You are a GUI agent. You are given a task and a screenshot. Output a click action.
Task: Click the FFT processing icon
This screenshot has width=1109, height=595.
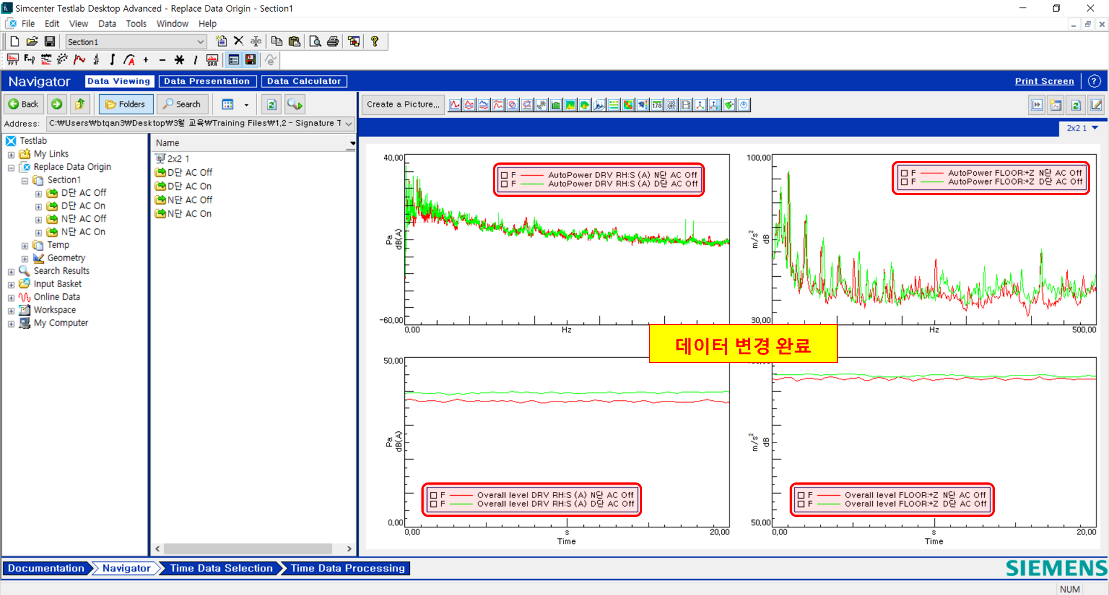point(13,59)
